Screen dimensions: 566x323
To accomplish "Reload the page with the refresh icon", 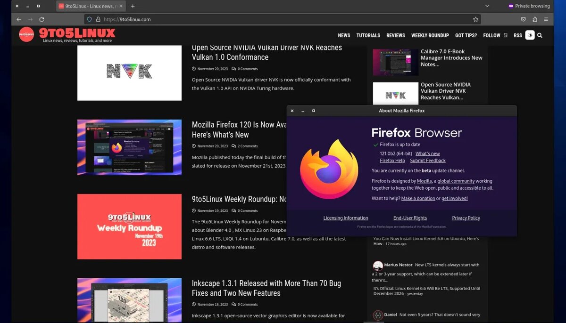I will 42,19.
